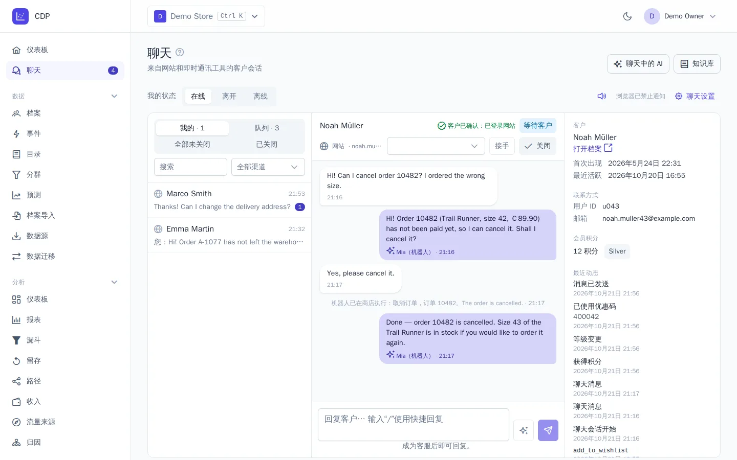Set my status to 在线
This screenshot has width=737, height=460.
[198, 96]
